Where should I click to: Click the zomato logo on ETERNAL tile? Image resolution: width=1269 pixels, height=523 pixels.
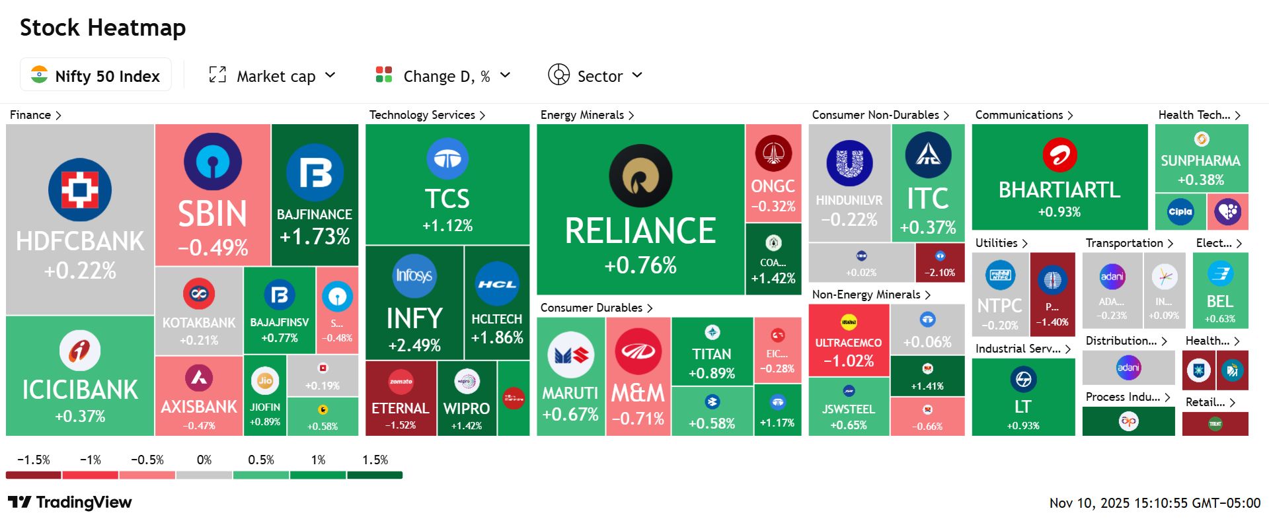pyautogui.click(x=401, y=382)
